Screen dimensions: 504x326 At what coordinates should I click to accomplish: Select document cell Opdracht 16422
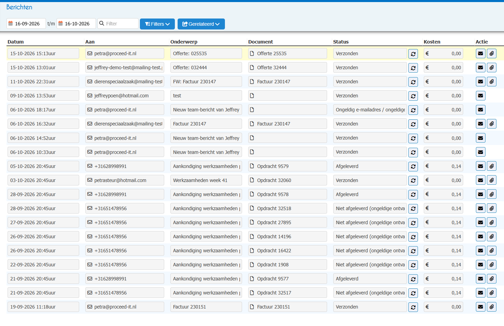coord(288,251)
